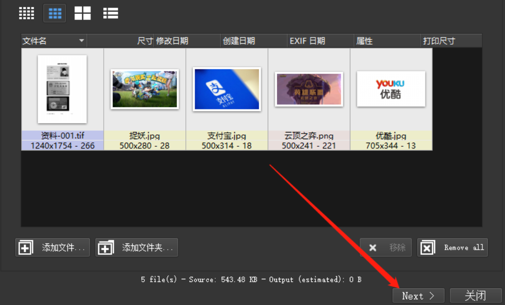505x305 pixels.
Task: Select the 资料-001.tif thumbnail
Action: click(x=62, y=89)
